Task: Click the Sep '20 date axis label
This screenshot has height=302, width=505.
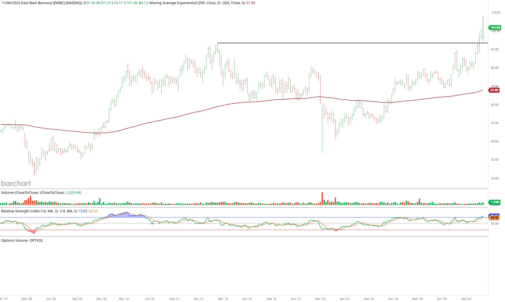Action: click(77, 299)
